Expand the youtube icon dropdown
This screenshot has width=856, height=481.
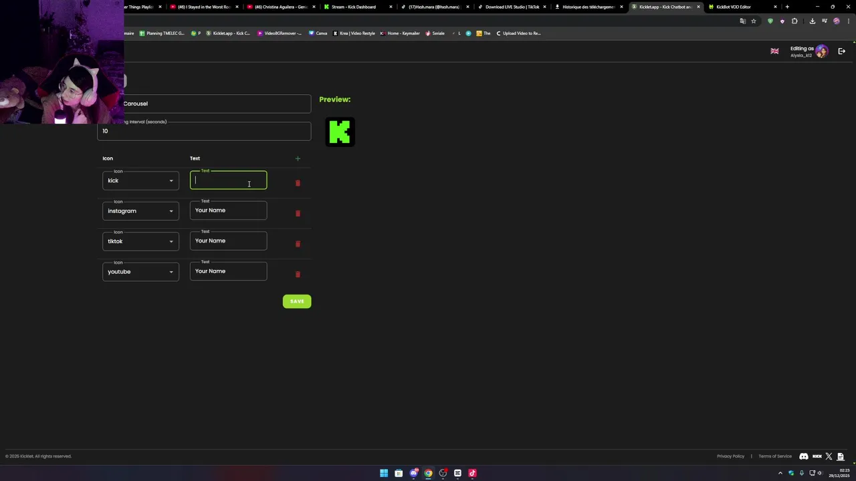click(x=140, y=272)
